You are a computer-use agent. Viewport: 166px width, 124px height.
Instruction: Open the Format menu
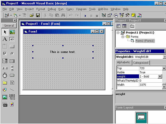tap(41, 9)
